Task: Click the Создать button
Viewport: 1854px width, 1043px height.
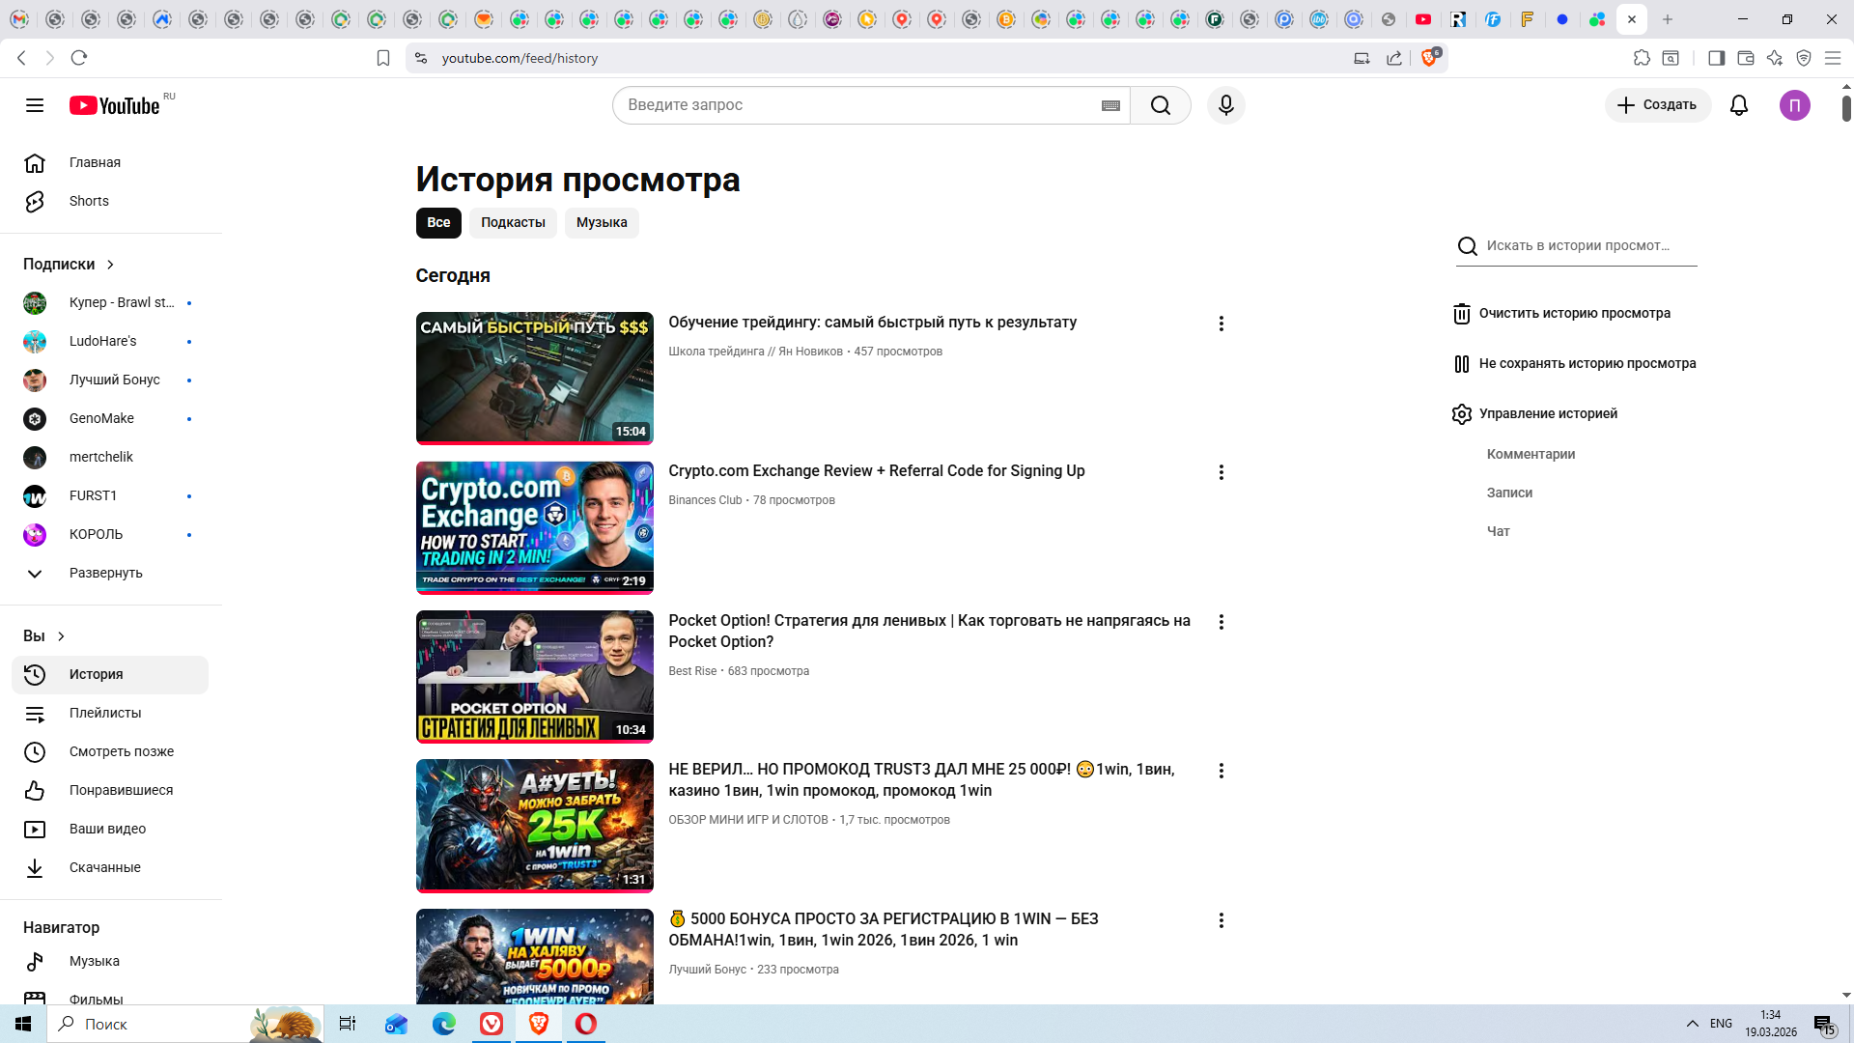Action: point(1657,105)
